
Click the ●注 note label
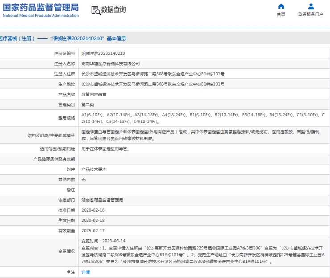coord(71,272)
